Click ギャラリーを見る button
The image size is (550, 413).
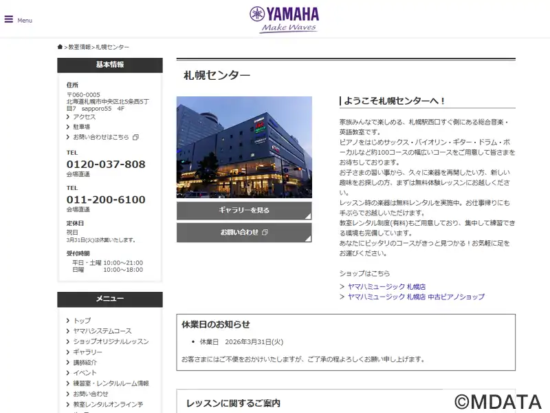(x=244, y=211)
